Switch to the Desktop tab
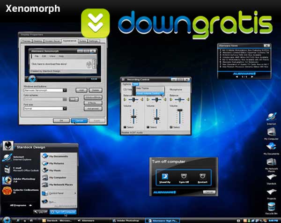 37,41
